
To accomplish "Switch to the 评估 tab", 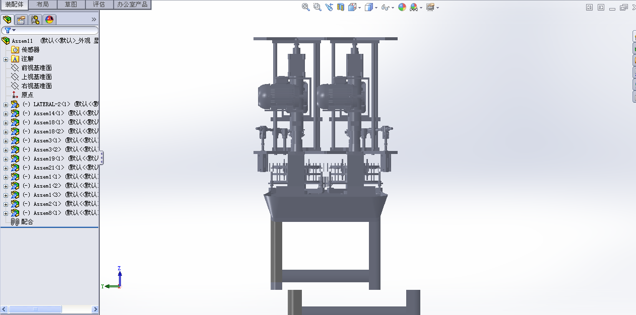I will coord(99,4).
